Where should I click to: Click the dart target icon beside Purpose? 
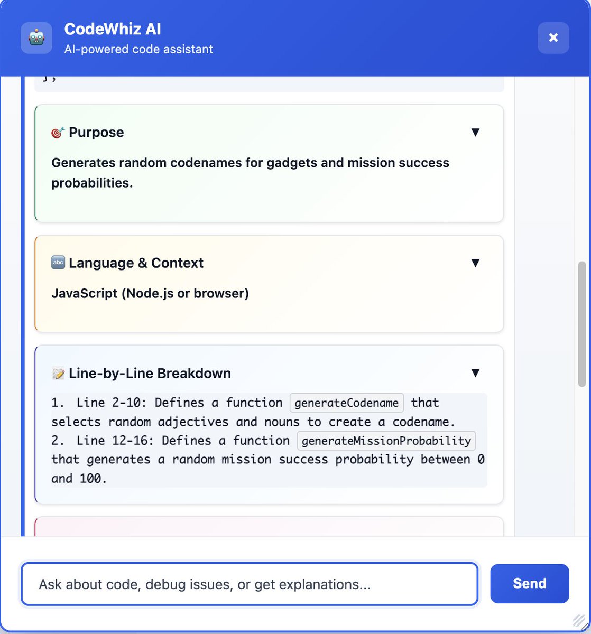58,132
